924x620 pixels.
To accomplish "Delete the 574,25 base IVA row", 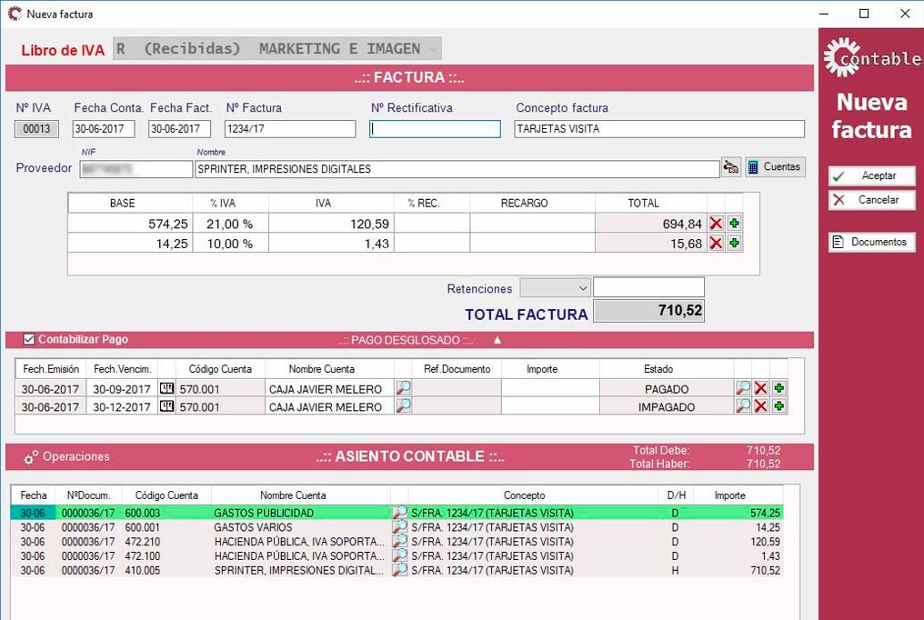I will click(x=716, y=224).
